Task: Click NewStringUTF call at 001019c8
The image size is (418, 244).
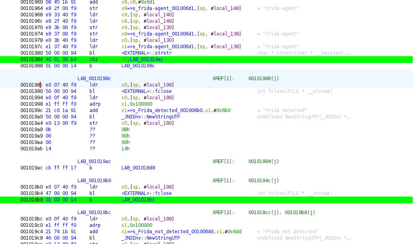Action: click(151, 238)
